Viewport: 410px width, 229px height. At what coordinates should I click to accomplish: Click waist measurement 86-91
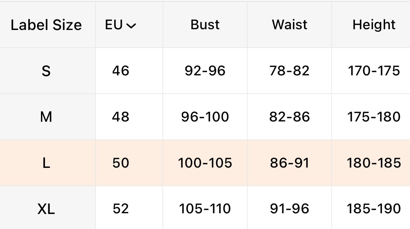[x=289, y=163]
